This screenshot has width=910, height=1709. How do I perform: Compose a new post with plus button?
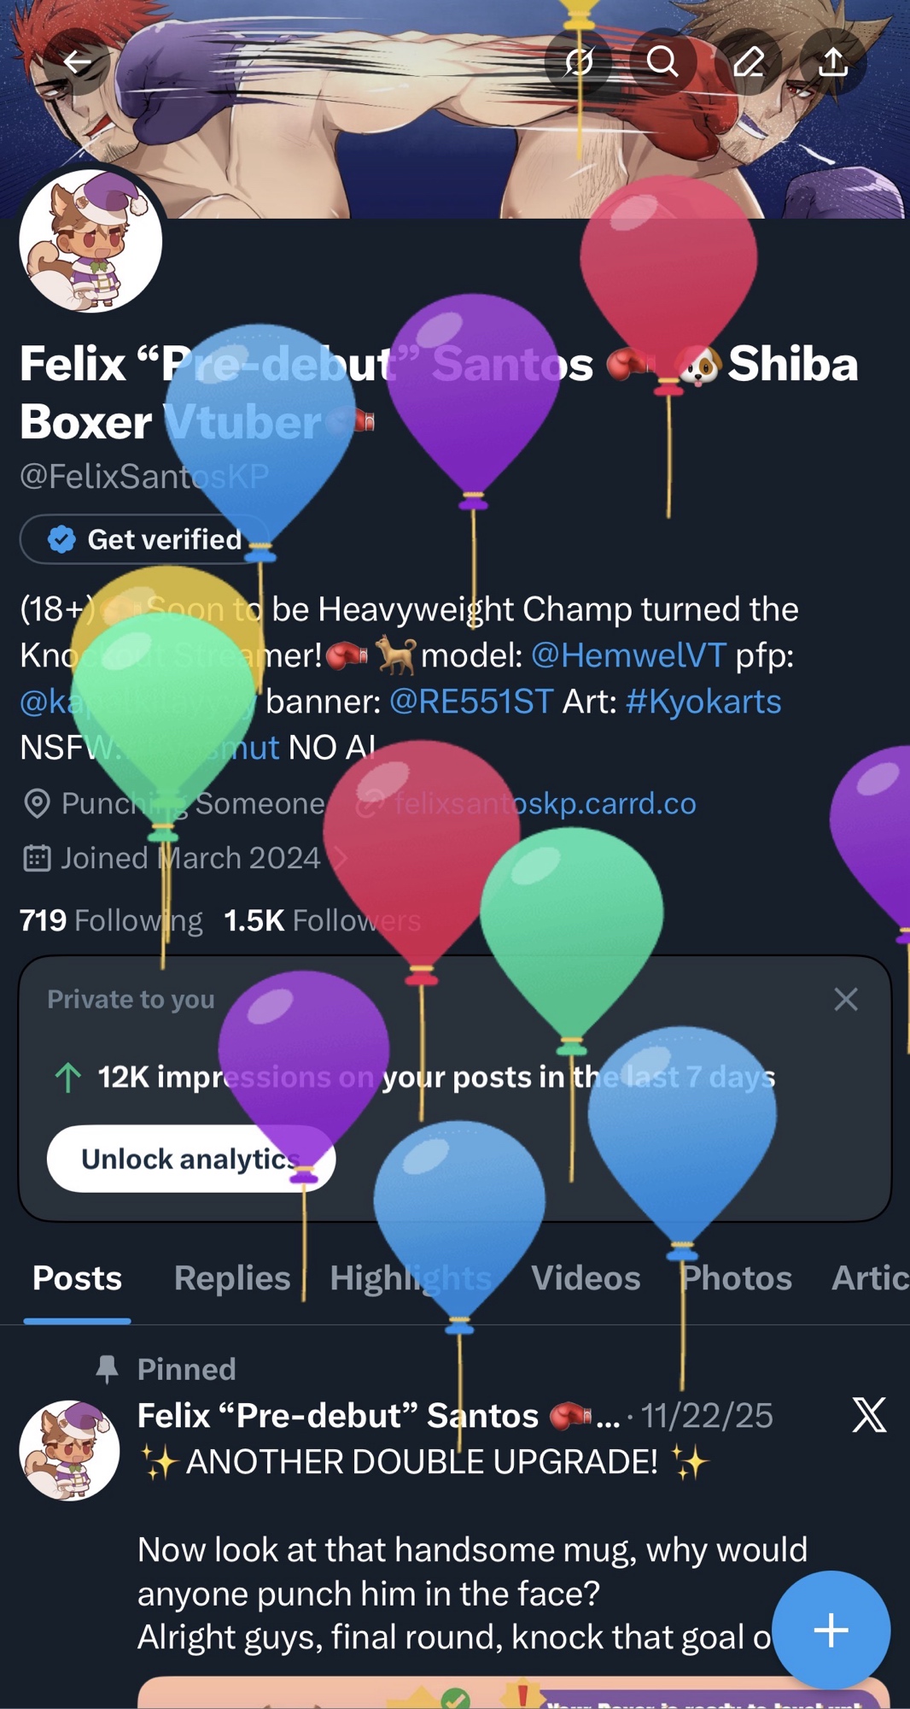coord(831,1630)
